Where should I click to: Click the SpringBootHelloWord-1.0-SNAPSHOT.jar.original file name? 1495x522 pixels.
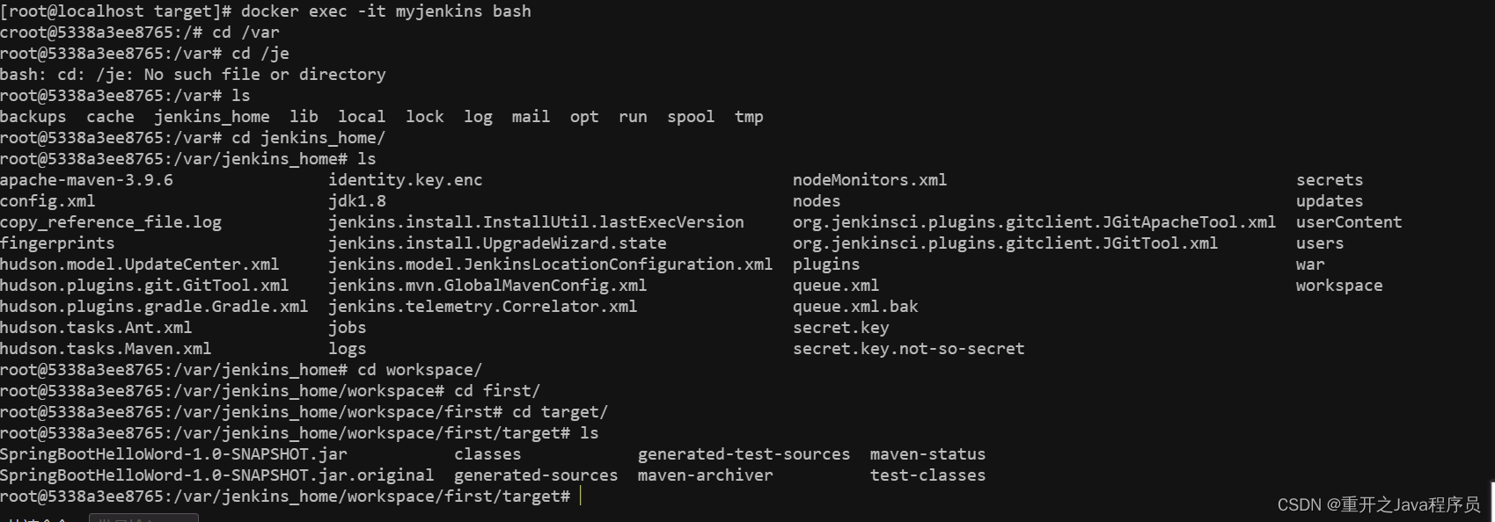(216, 475)
